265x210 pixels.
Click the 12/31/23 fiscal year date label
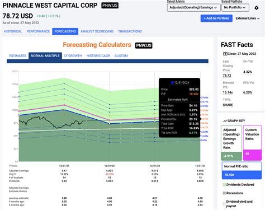(155, 166)
